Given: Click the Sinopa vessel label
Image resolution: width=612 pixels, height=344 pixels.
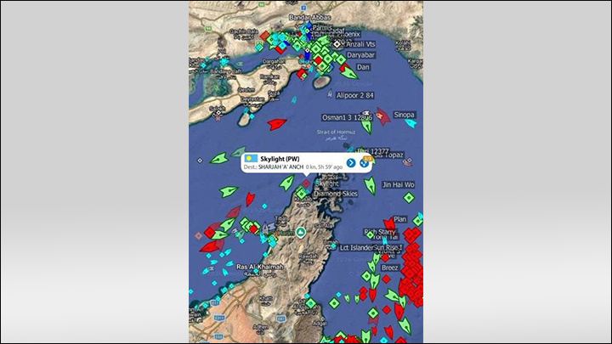Looking at the screenshot, I should [404, 115].
